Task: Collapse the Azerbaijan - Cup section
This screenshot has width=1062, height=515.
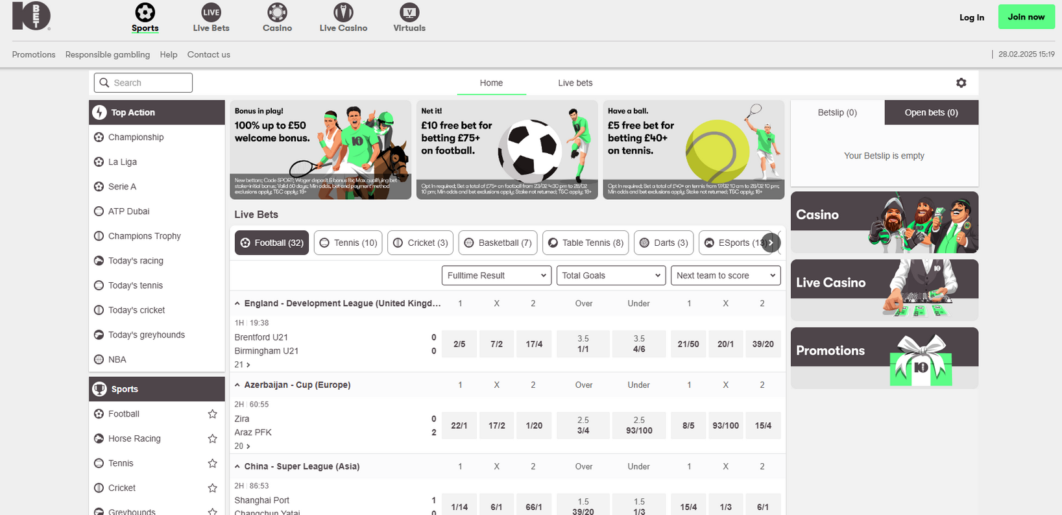Action: [237, 385]
